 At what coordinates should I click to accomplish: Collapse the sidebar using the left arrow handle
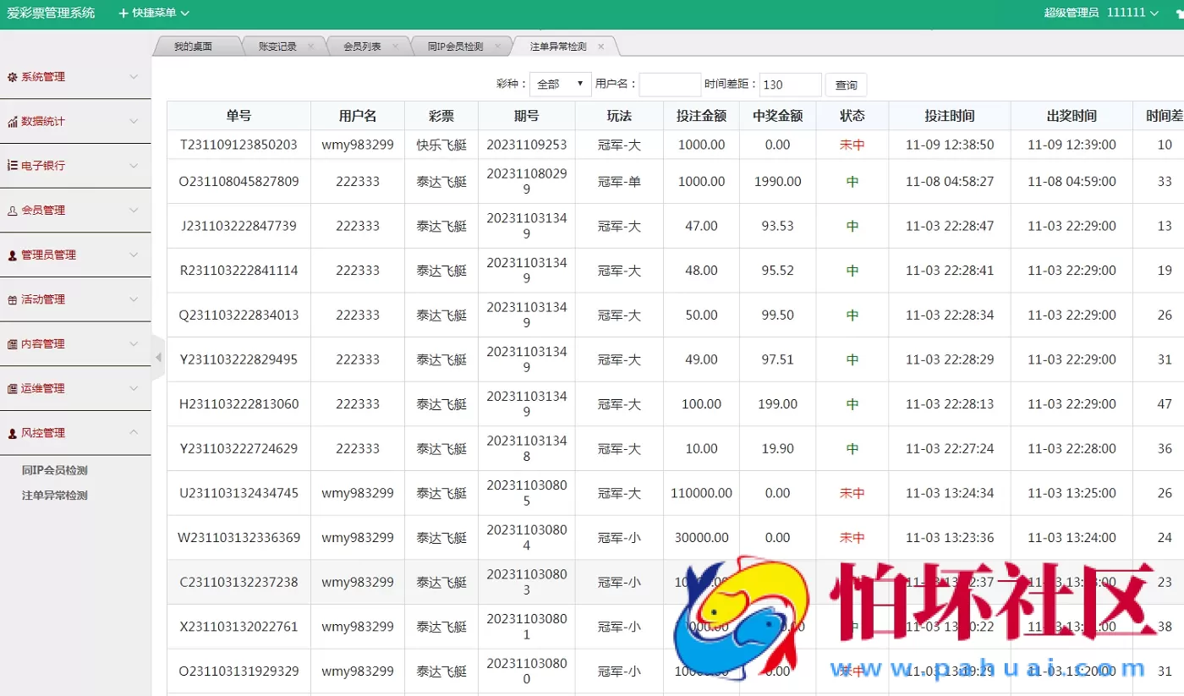pyautogui.click(x=157, y=357)
